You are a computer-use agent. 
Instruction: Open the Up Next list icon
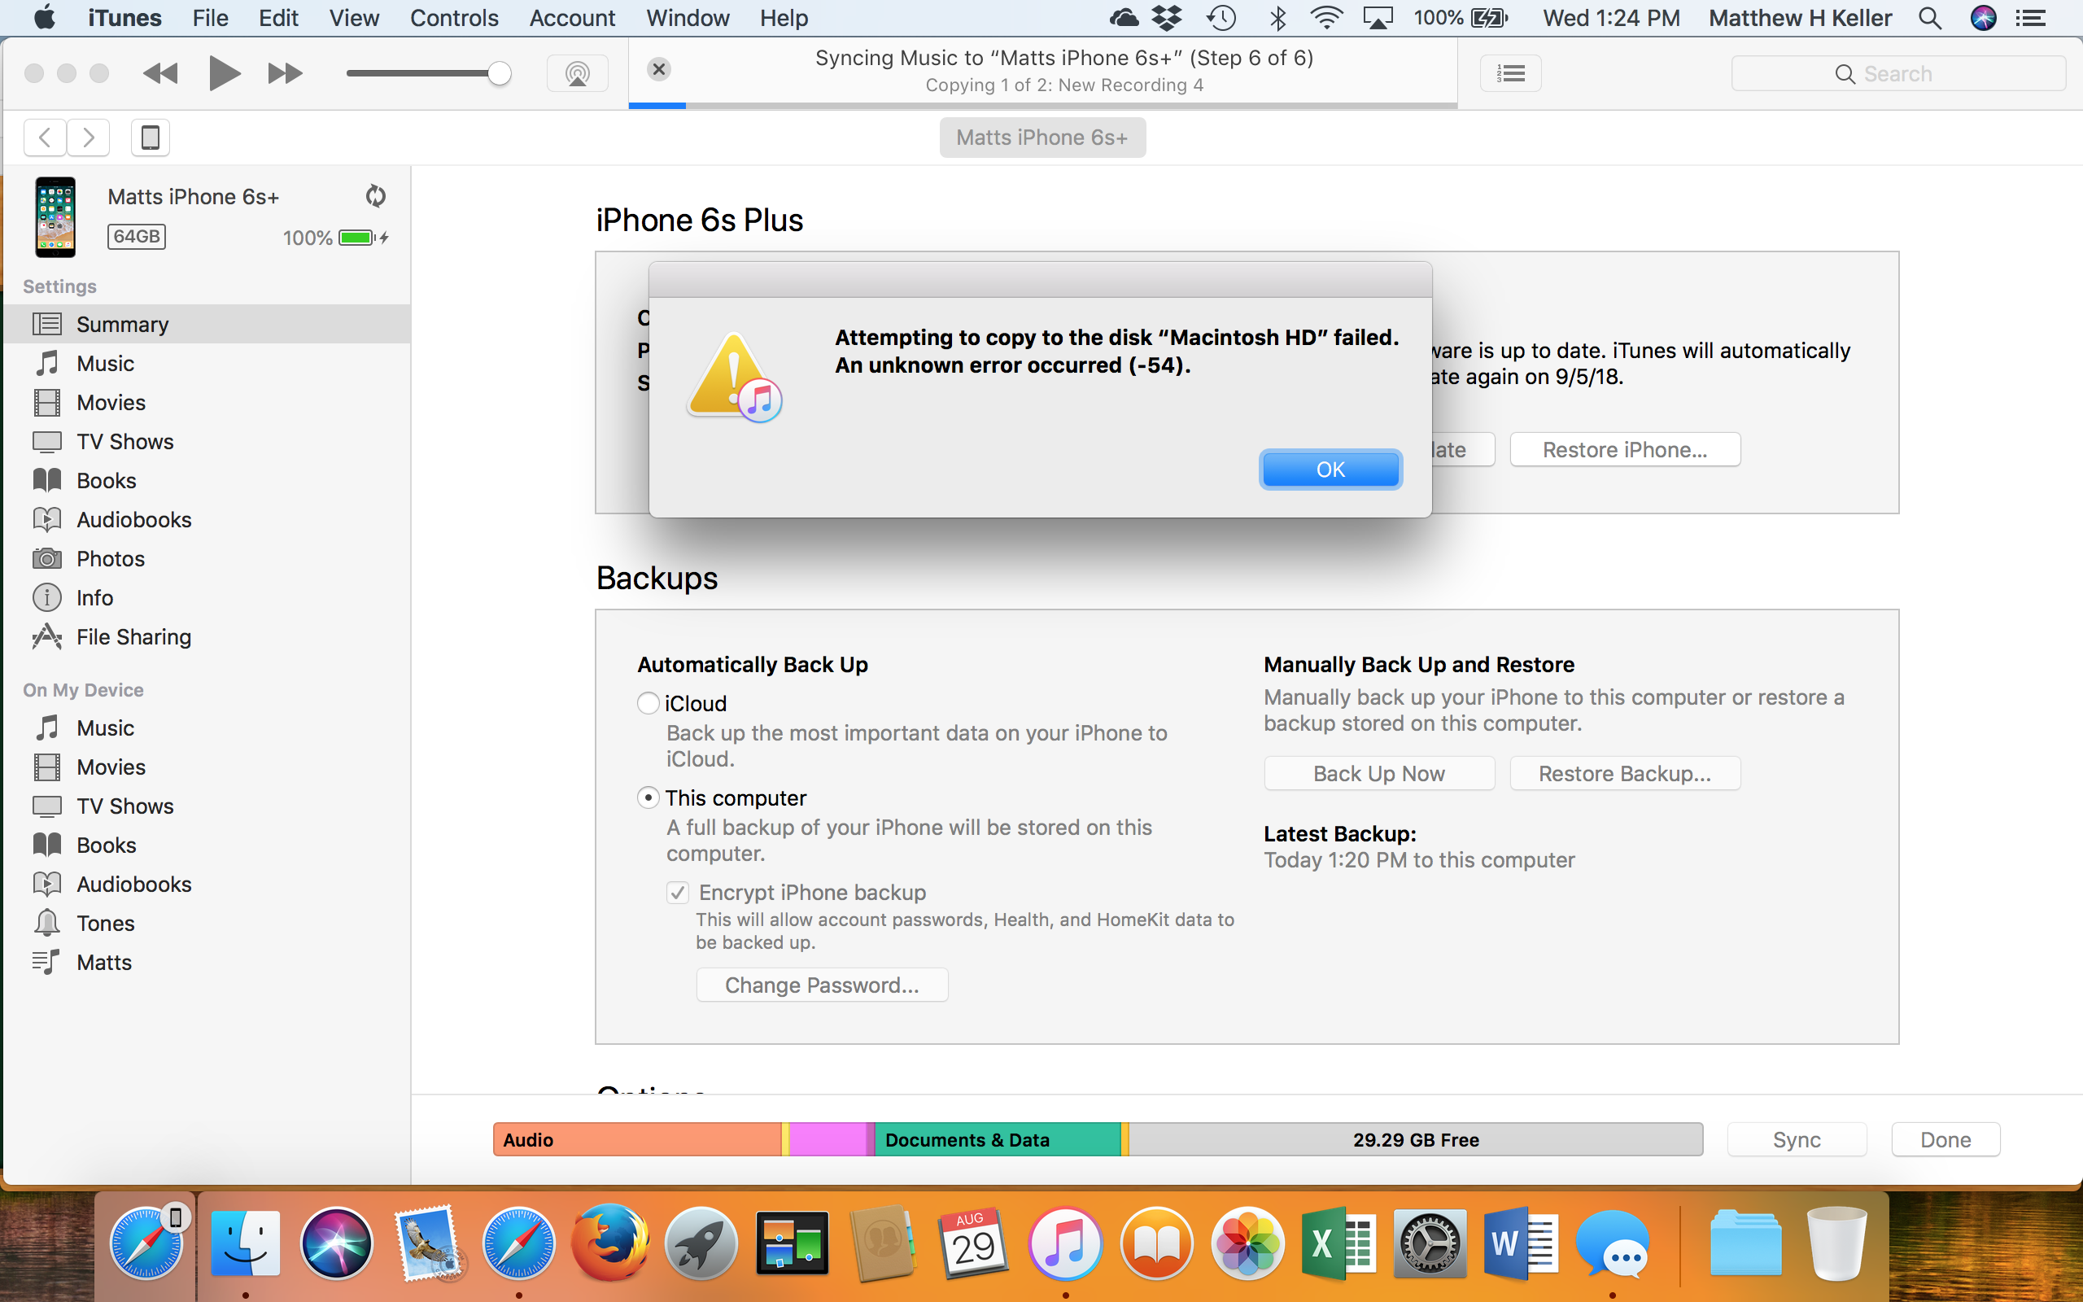coord(1511,73)
